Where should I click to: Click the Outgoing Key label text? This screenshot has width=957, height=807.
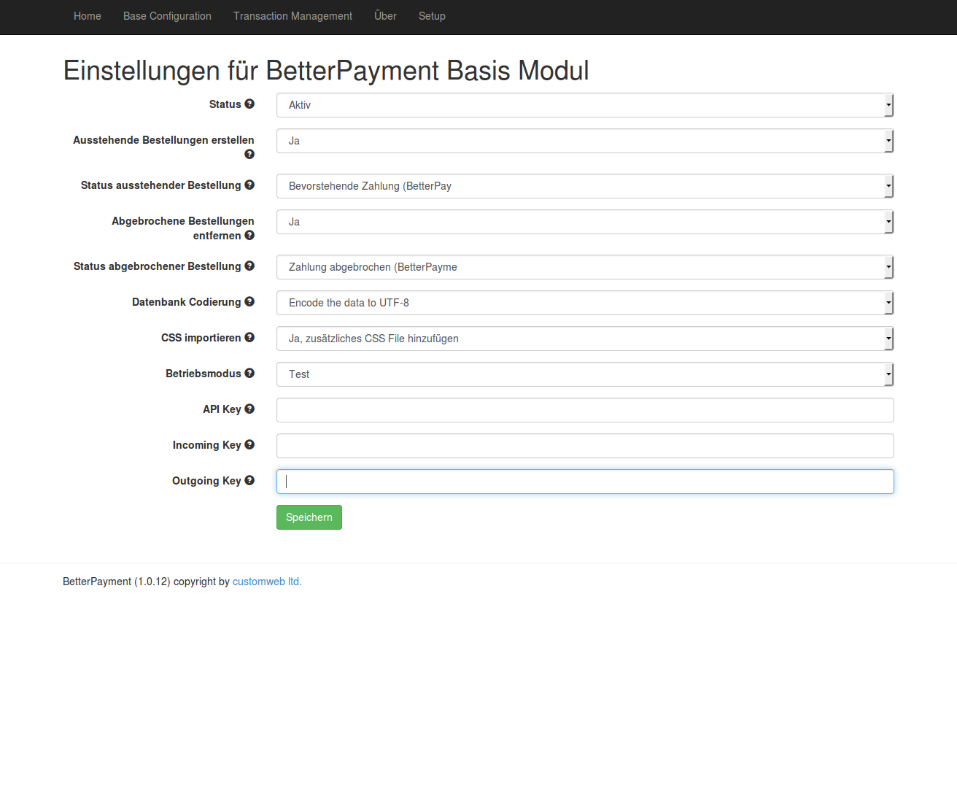[x=206, y=481]
